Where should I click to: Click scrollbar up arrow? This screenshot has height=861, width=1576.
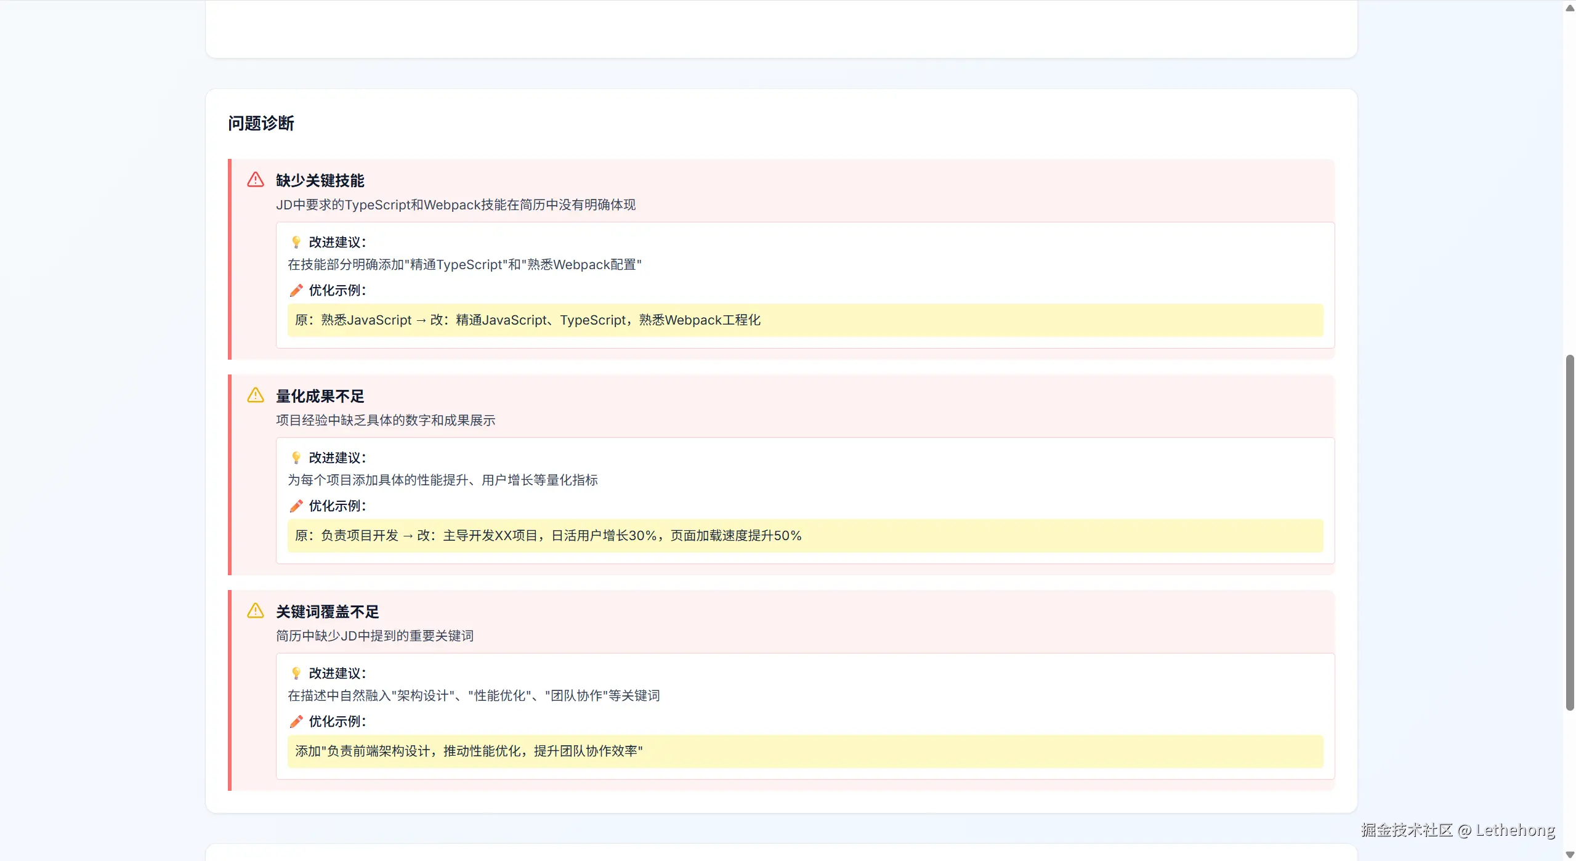click(1570, 8)
